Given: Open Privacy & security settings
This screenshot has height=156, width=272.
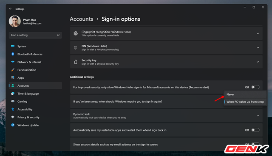Looking at the screenshot, I should tap(35, 118).
